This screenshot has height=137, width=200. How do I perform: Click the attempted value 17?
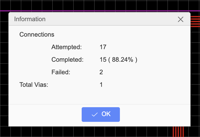pyautogui.click(x=103, y=47)
